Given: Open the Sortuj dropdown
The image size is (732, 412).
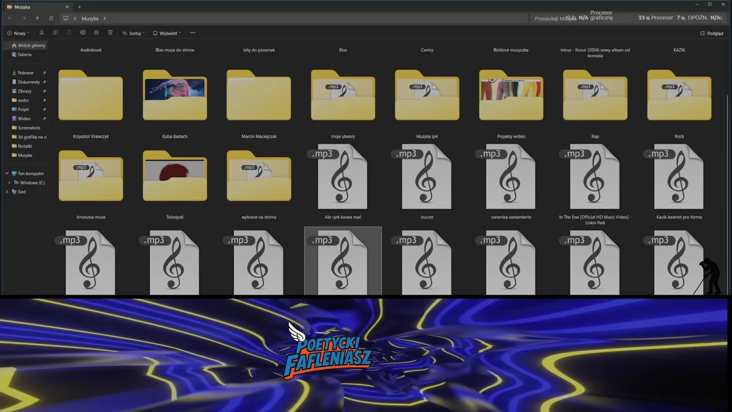Looking at the screenshot, I should pos(134,33).
